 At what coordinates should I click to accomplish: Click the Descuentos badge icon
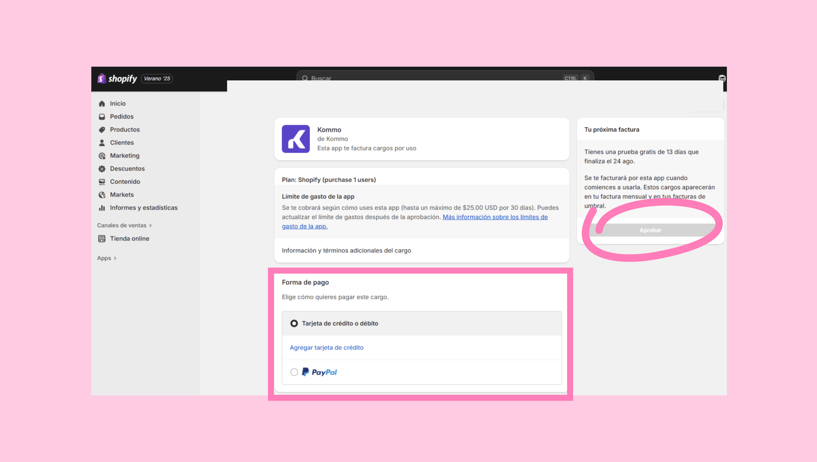[102, 169]
